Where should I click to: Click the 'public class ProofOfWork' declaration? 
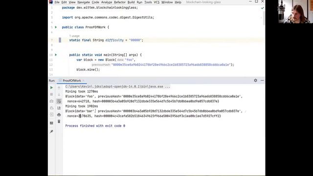coord(86,27)
